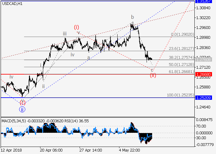
Task: Click the green iii wave label
Action: coord(65,34)
